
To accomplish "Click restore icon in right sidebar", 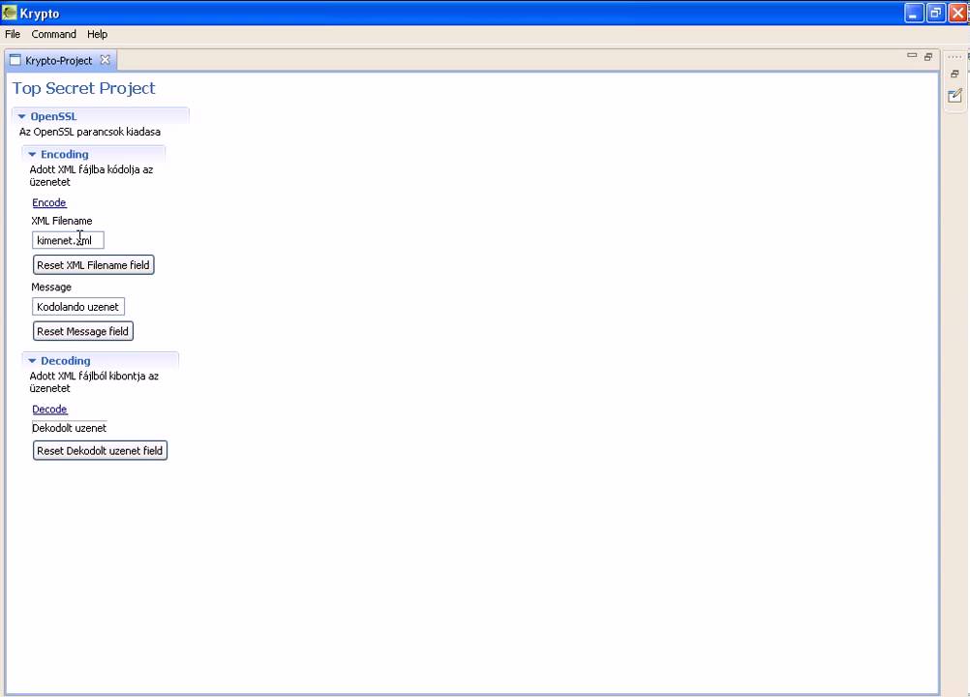I will click(x=955, y=74).
